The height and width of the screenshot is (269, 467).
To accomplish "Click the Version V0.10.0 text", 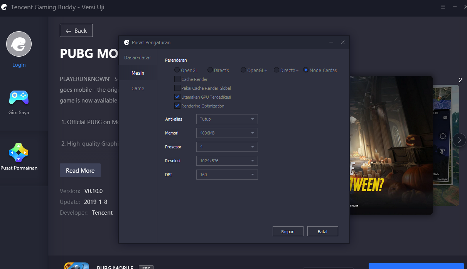I will 81,191.
